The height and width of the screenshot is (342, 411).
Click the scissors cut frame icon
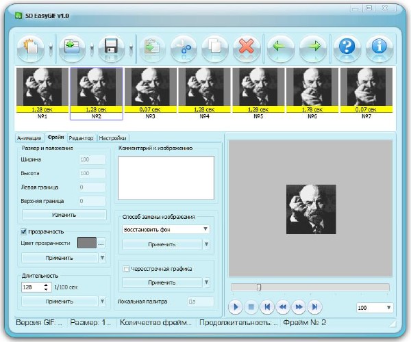pos(182,49)
